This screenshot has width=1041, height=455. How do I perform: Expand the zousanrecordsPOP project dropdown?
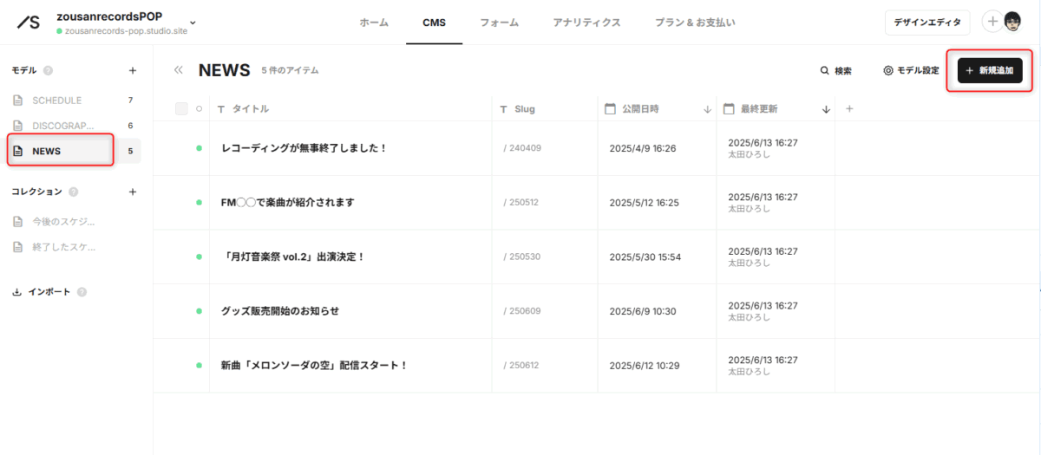(193, 23)
